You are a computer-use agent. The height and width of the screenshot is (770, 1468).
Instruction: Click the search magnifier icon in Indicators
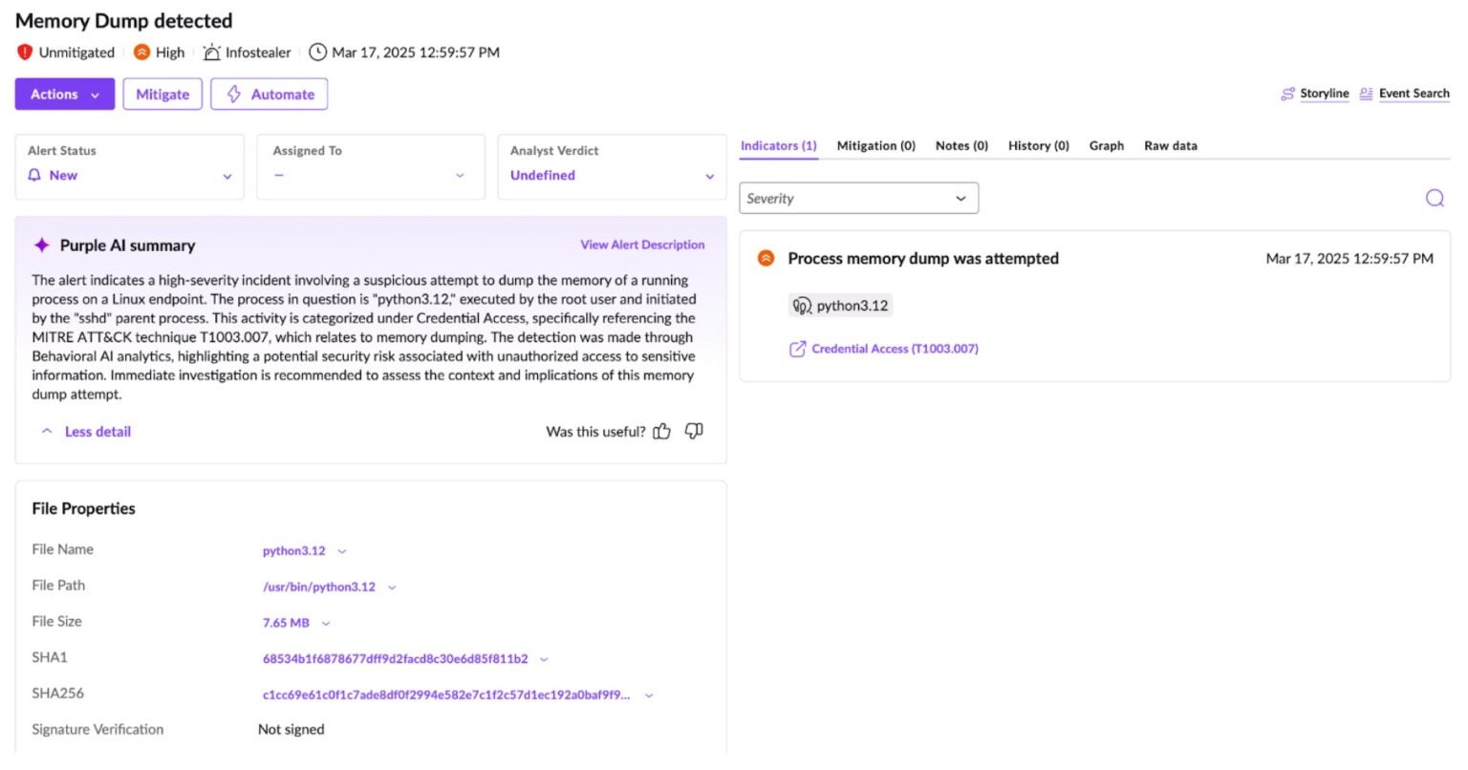coord(1434,198)
